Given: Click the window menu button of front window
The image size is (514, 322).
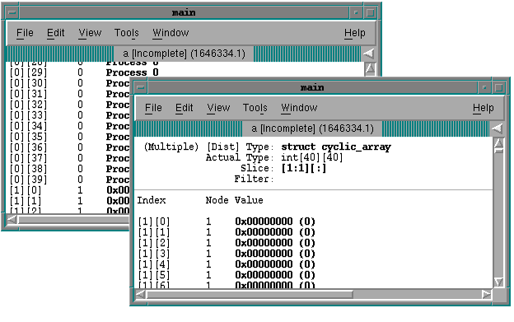Looking at the screenshot, I should (x=141, y=87).
